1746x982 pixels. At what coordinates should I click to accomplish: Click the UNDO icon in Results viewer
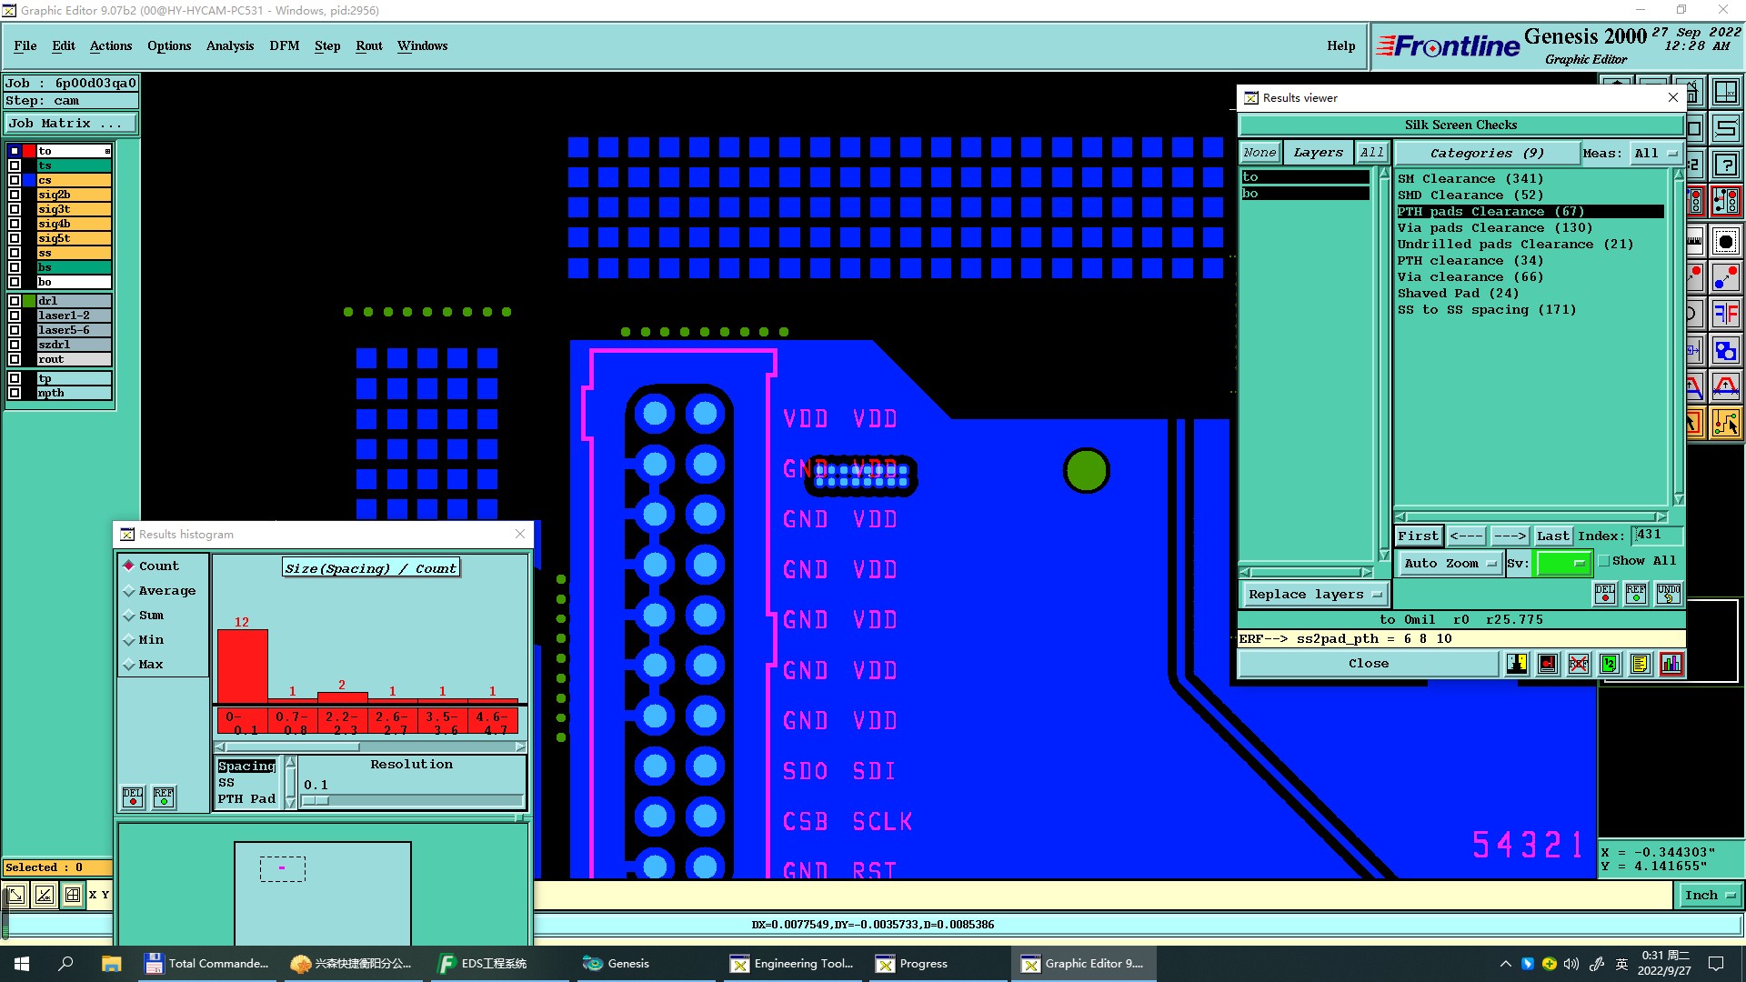click(x=1669, y=594)
